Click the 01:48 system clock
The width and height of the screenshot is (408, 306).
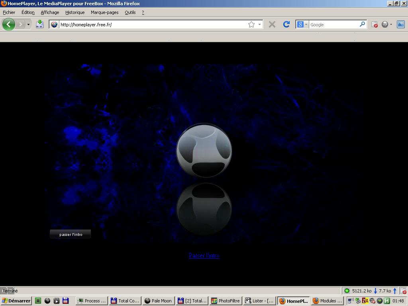point(398,301)
